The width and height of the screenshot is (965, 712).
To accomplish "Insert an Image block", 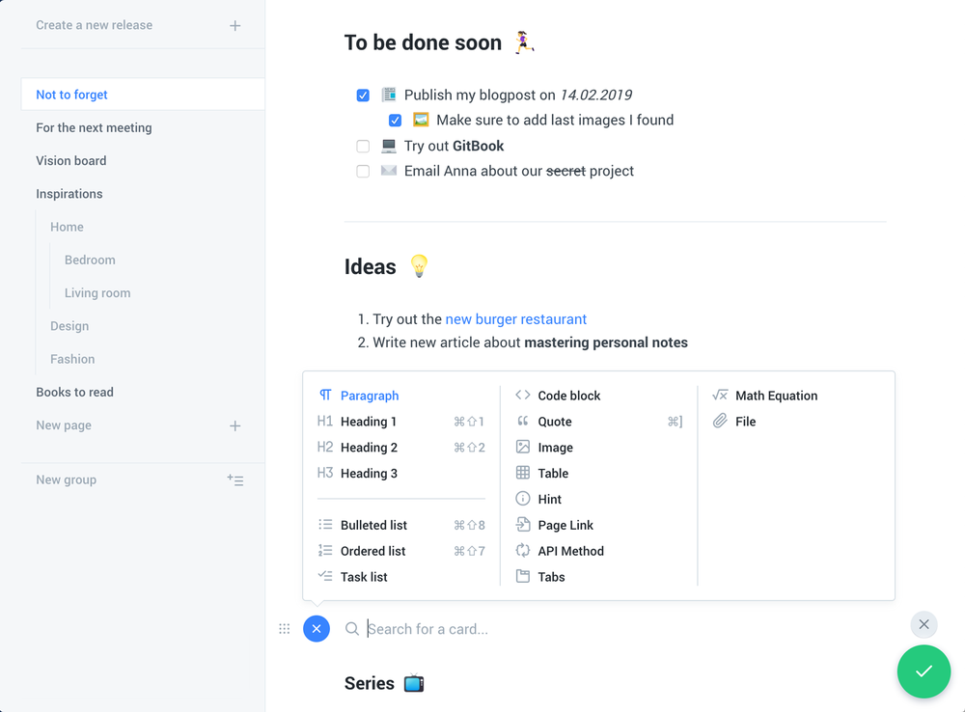I will tap(555, 447).
